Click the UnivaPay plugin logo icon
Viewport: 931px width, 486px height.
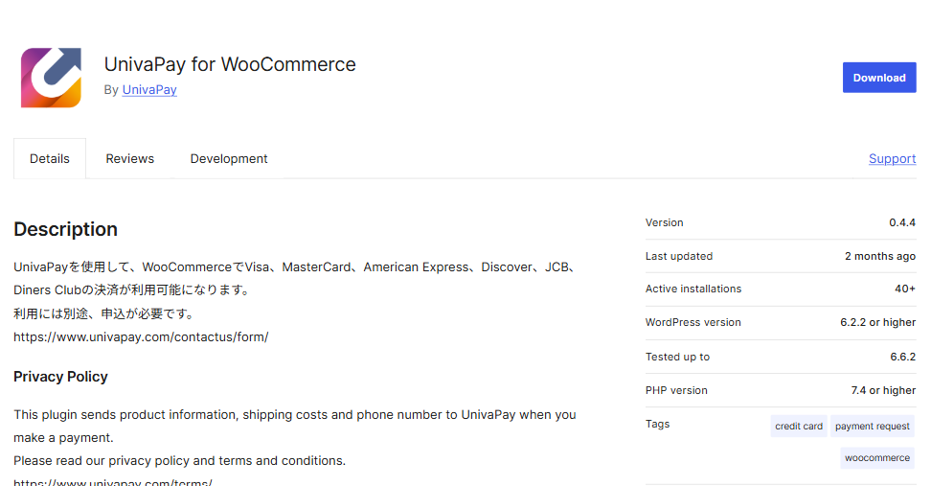[51, 78]
